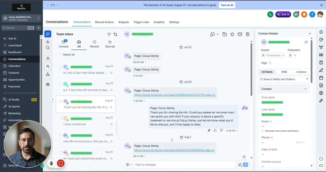Open document icon in right rail
Viewport: 326px width, 172px height.
(x=321, y=85)
